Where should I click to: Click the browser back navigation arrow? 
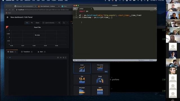(x=6, y=10)
